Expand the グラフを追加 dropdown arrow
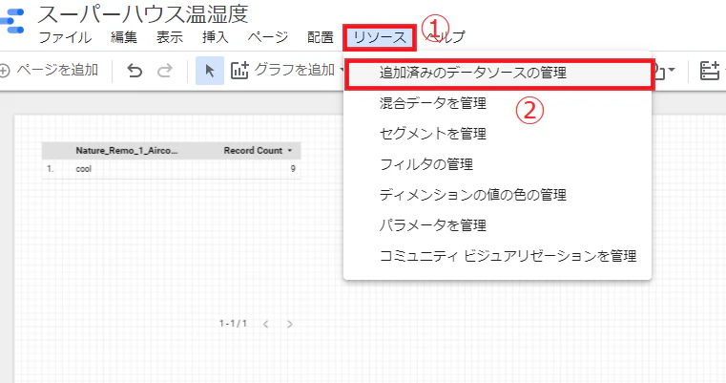 342,71
